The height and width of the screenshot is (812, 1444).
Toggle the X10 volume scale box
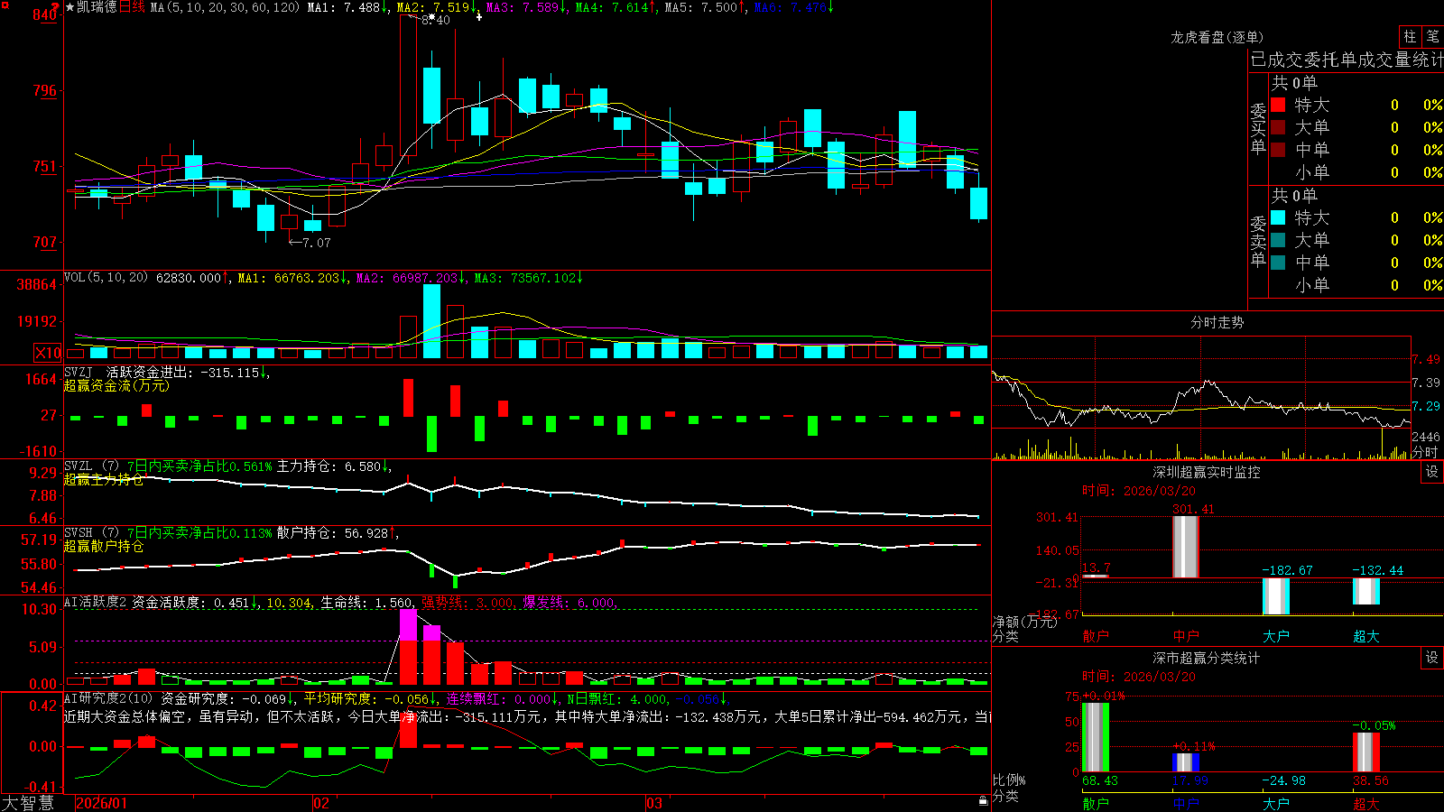point(48,353)
